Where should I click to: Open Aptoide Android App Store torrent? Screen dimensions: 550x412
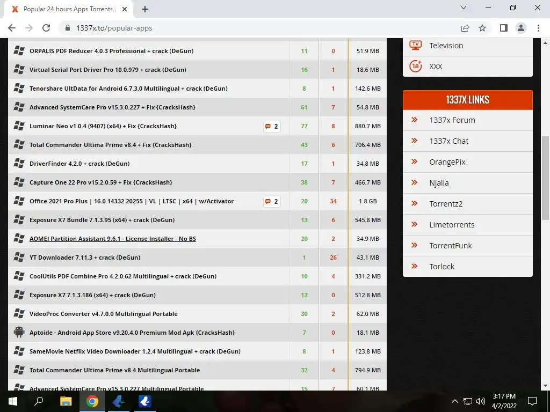pos(132,333)
